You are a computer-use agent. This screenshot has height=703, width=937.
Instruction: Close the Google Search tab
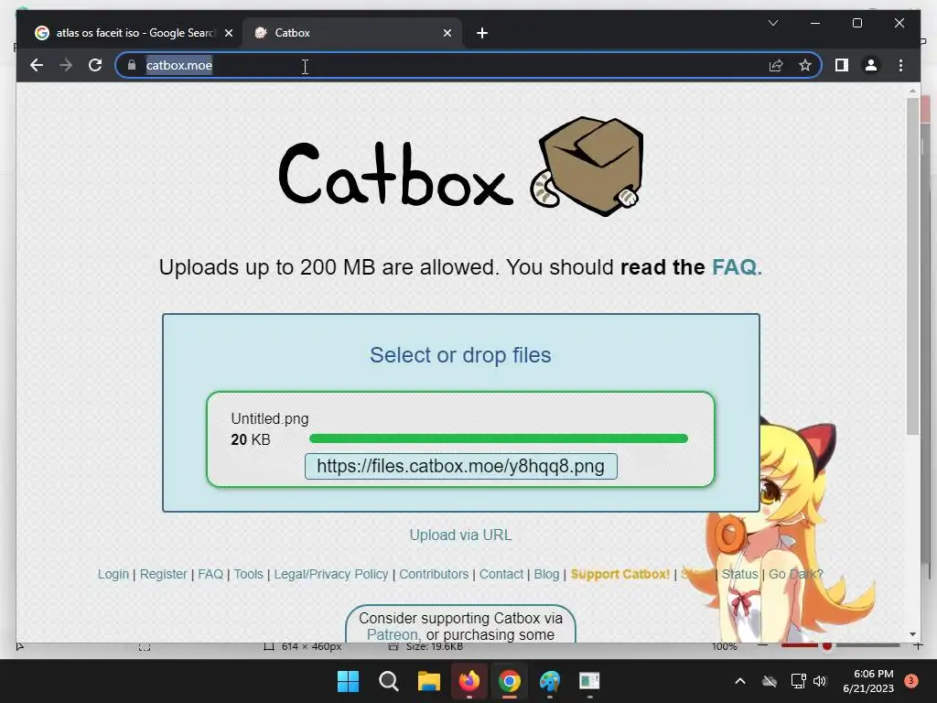tap(228, 33)
